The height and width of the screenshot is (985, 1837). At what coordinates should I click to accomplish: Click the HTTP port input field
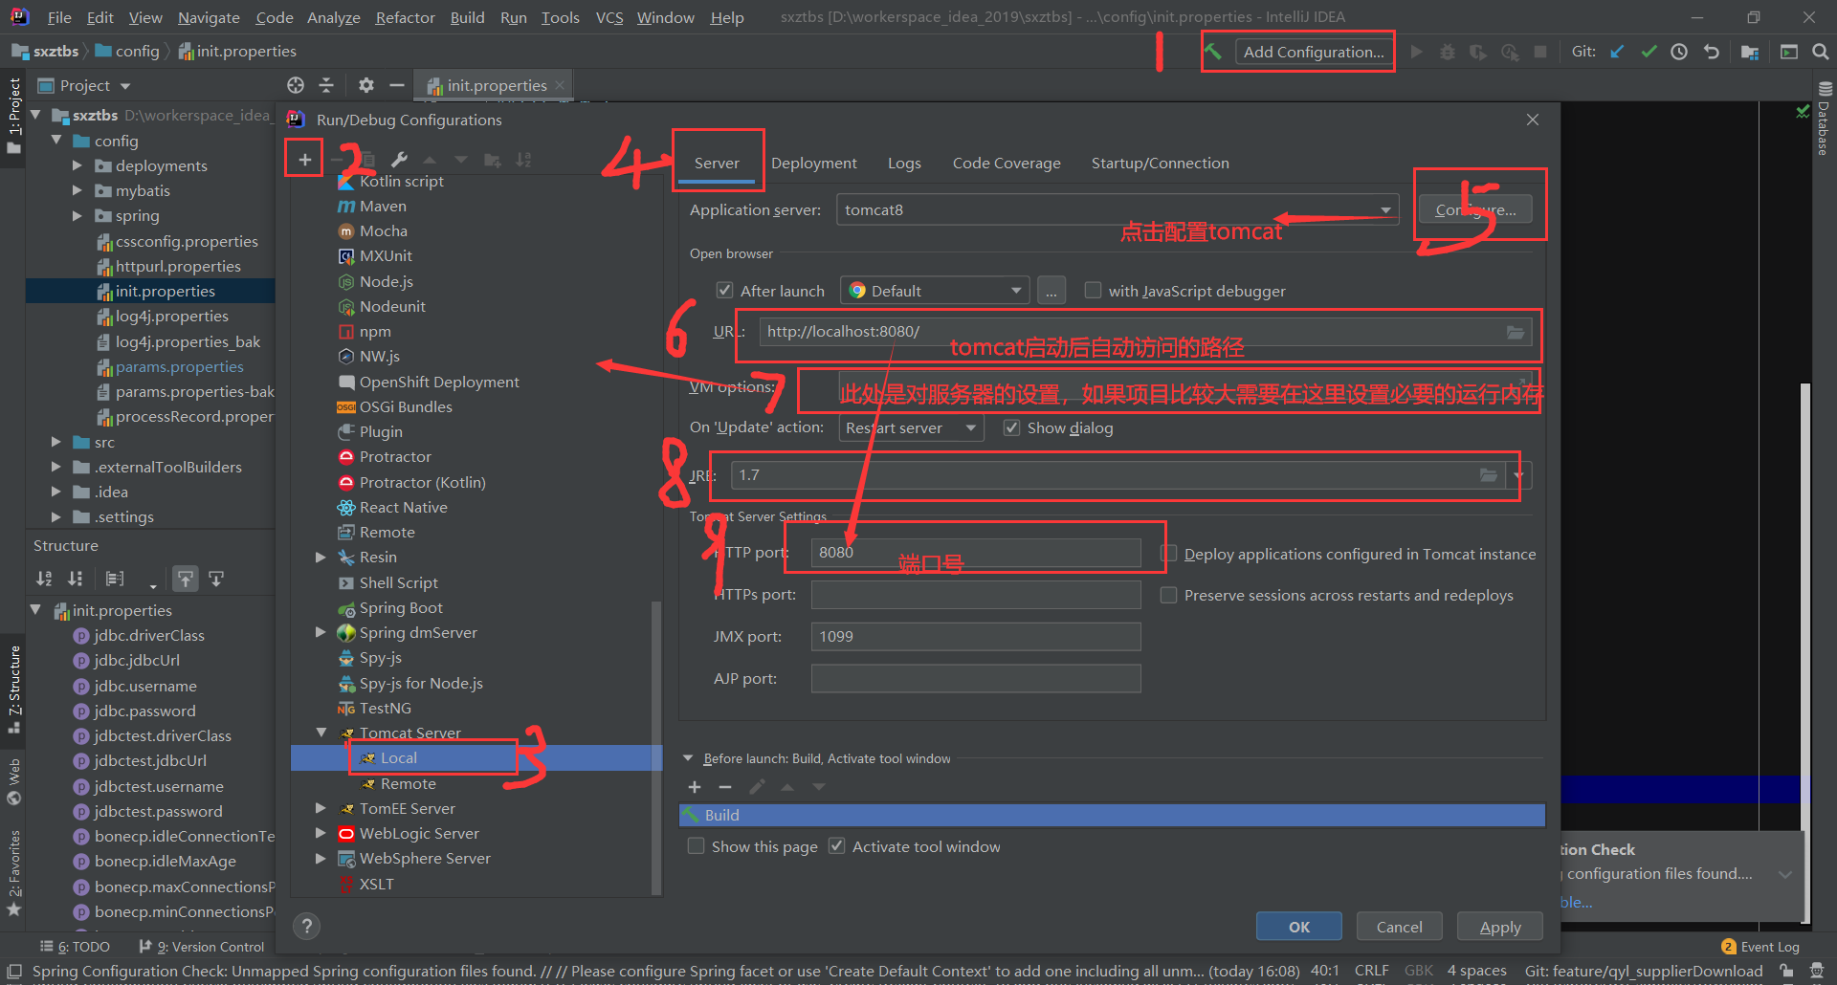click(976, 553)
